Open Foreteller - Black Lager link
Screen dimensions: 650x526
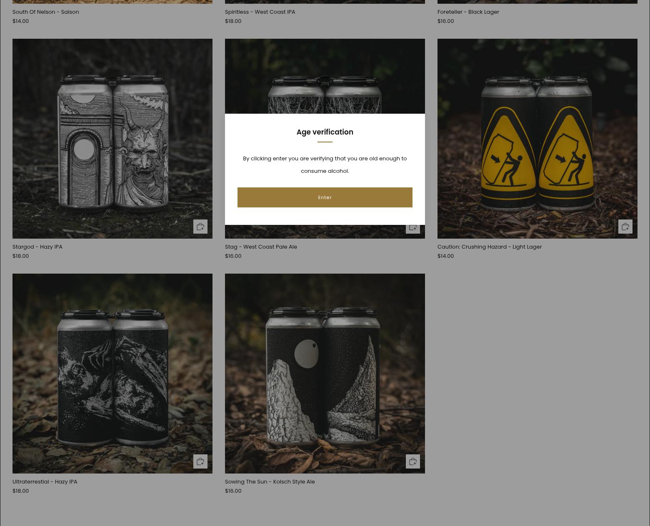[x=468, y=12]
